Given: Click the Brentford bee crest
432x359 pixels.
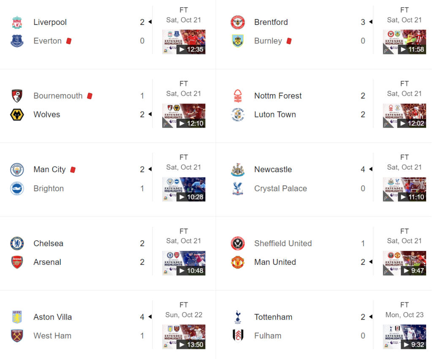Looking at the screenshot, I should [238, 22].
